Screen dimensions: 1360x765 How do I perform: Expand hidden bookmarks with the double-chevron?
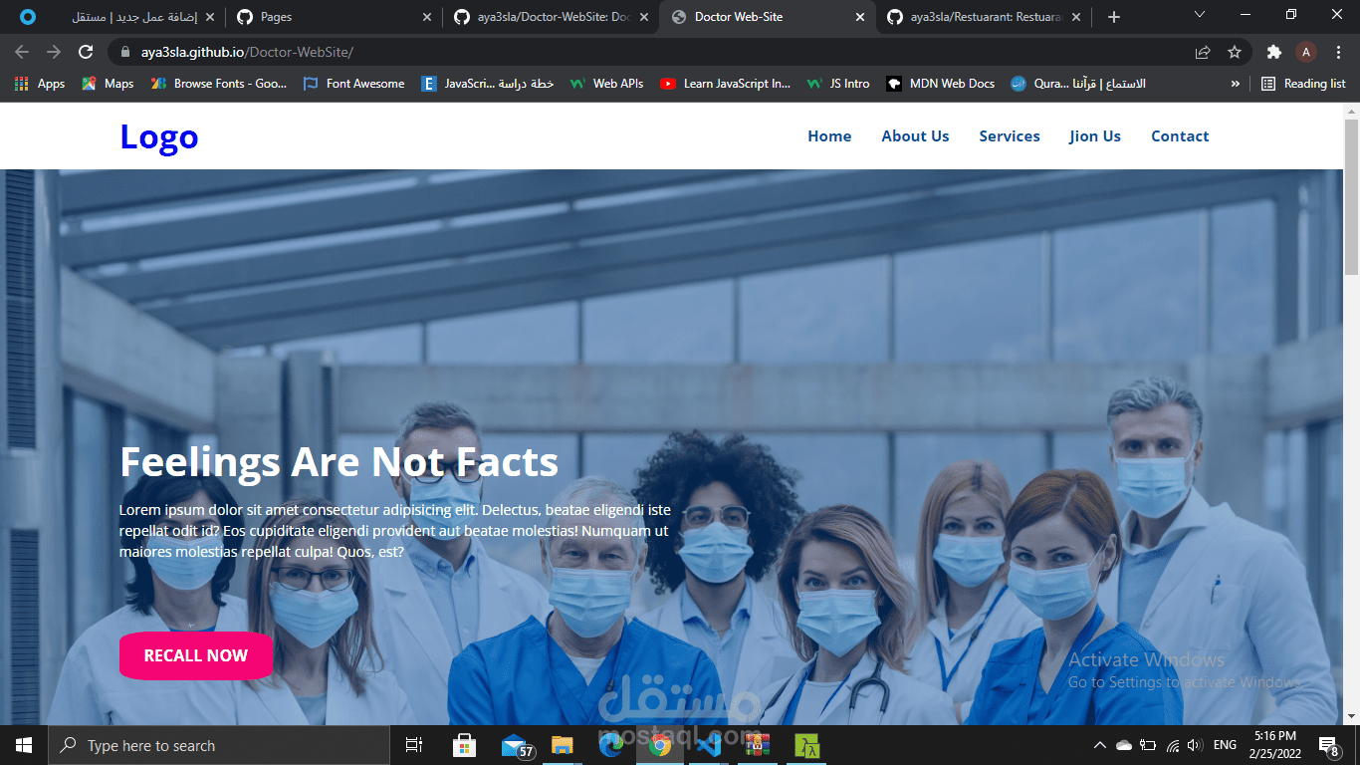(1237, 84)
